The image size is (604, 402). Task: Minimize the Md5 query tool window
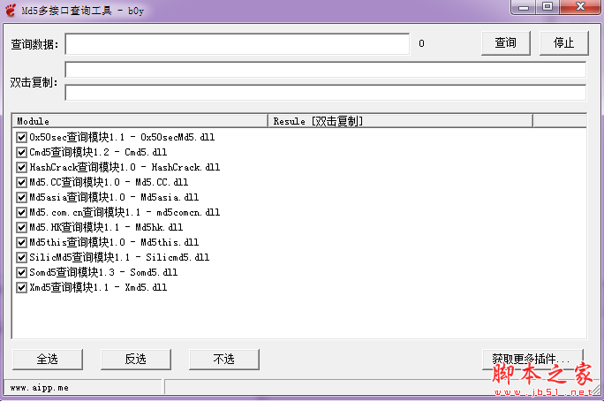[524, 7]
